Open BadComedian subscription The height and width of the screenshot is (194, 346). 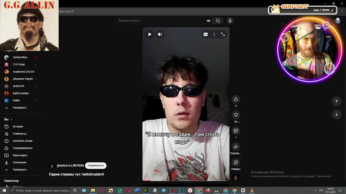click(x=21, y=93)
